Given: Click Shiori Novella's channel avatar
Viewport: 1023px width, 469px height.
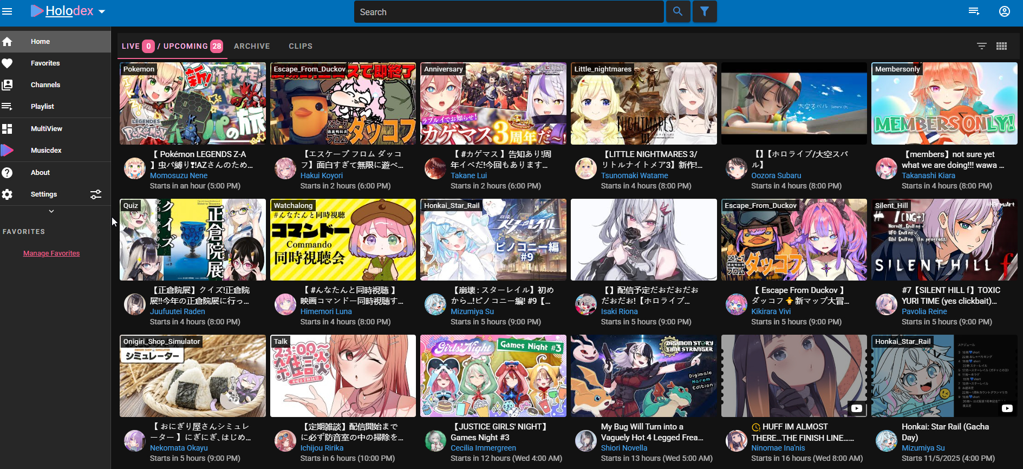Looking at the screenshot, I should (x=586, y=441).
